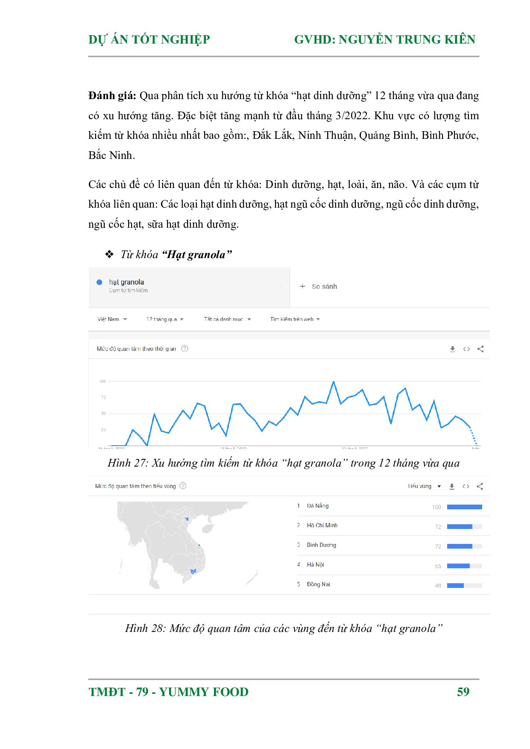Open help for Mức độ quan tâm theo thời gian

184,348
